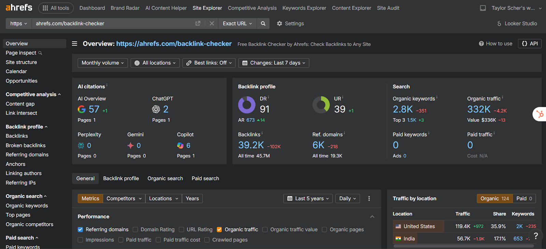Screen dimensions: 546x249
Task: Click the magnifier icon next to Page inspect
Action: click(40, 53)
